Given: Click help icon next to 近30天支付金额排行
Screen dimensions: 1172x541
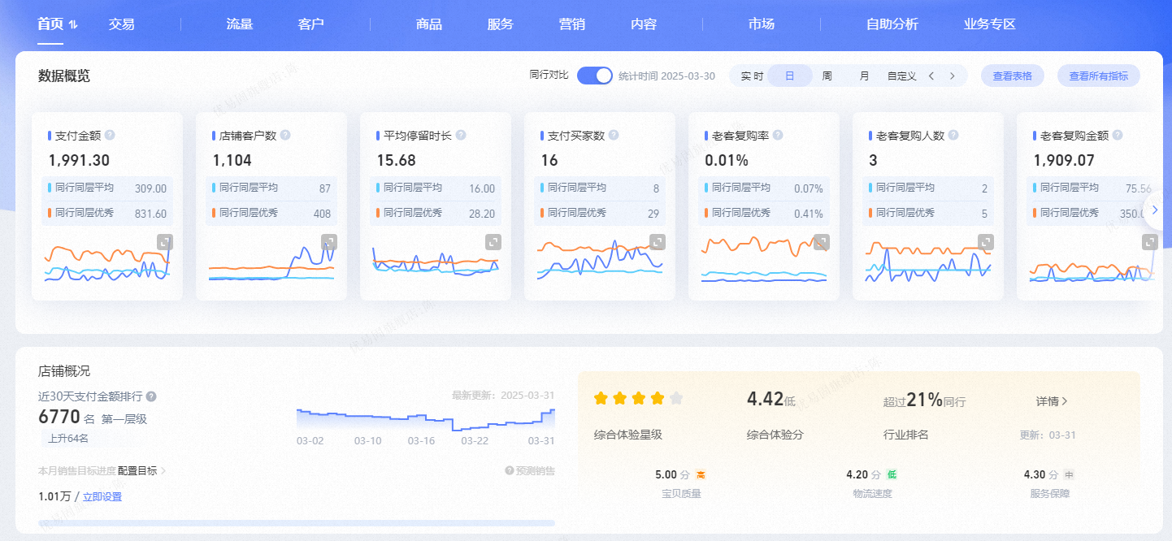Looking at the screenshot, I should (x=151, y=396).
